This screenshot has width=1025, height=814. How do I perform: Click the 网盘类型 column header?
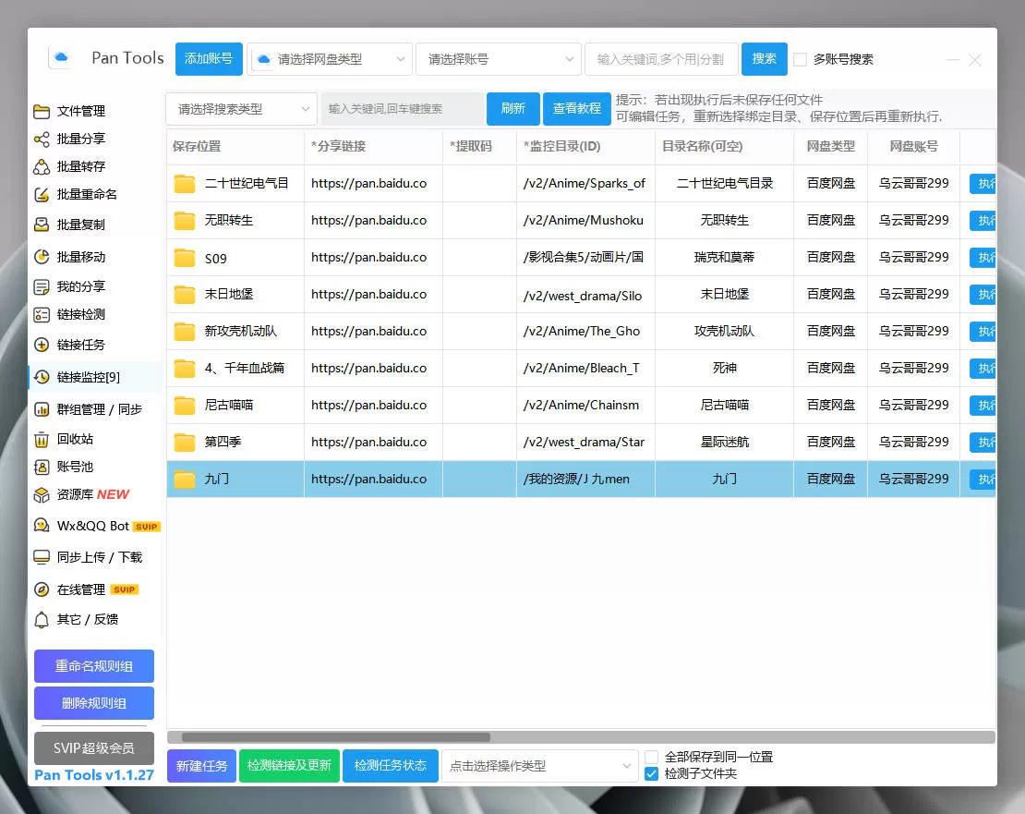[x=830, y=147]
